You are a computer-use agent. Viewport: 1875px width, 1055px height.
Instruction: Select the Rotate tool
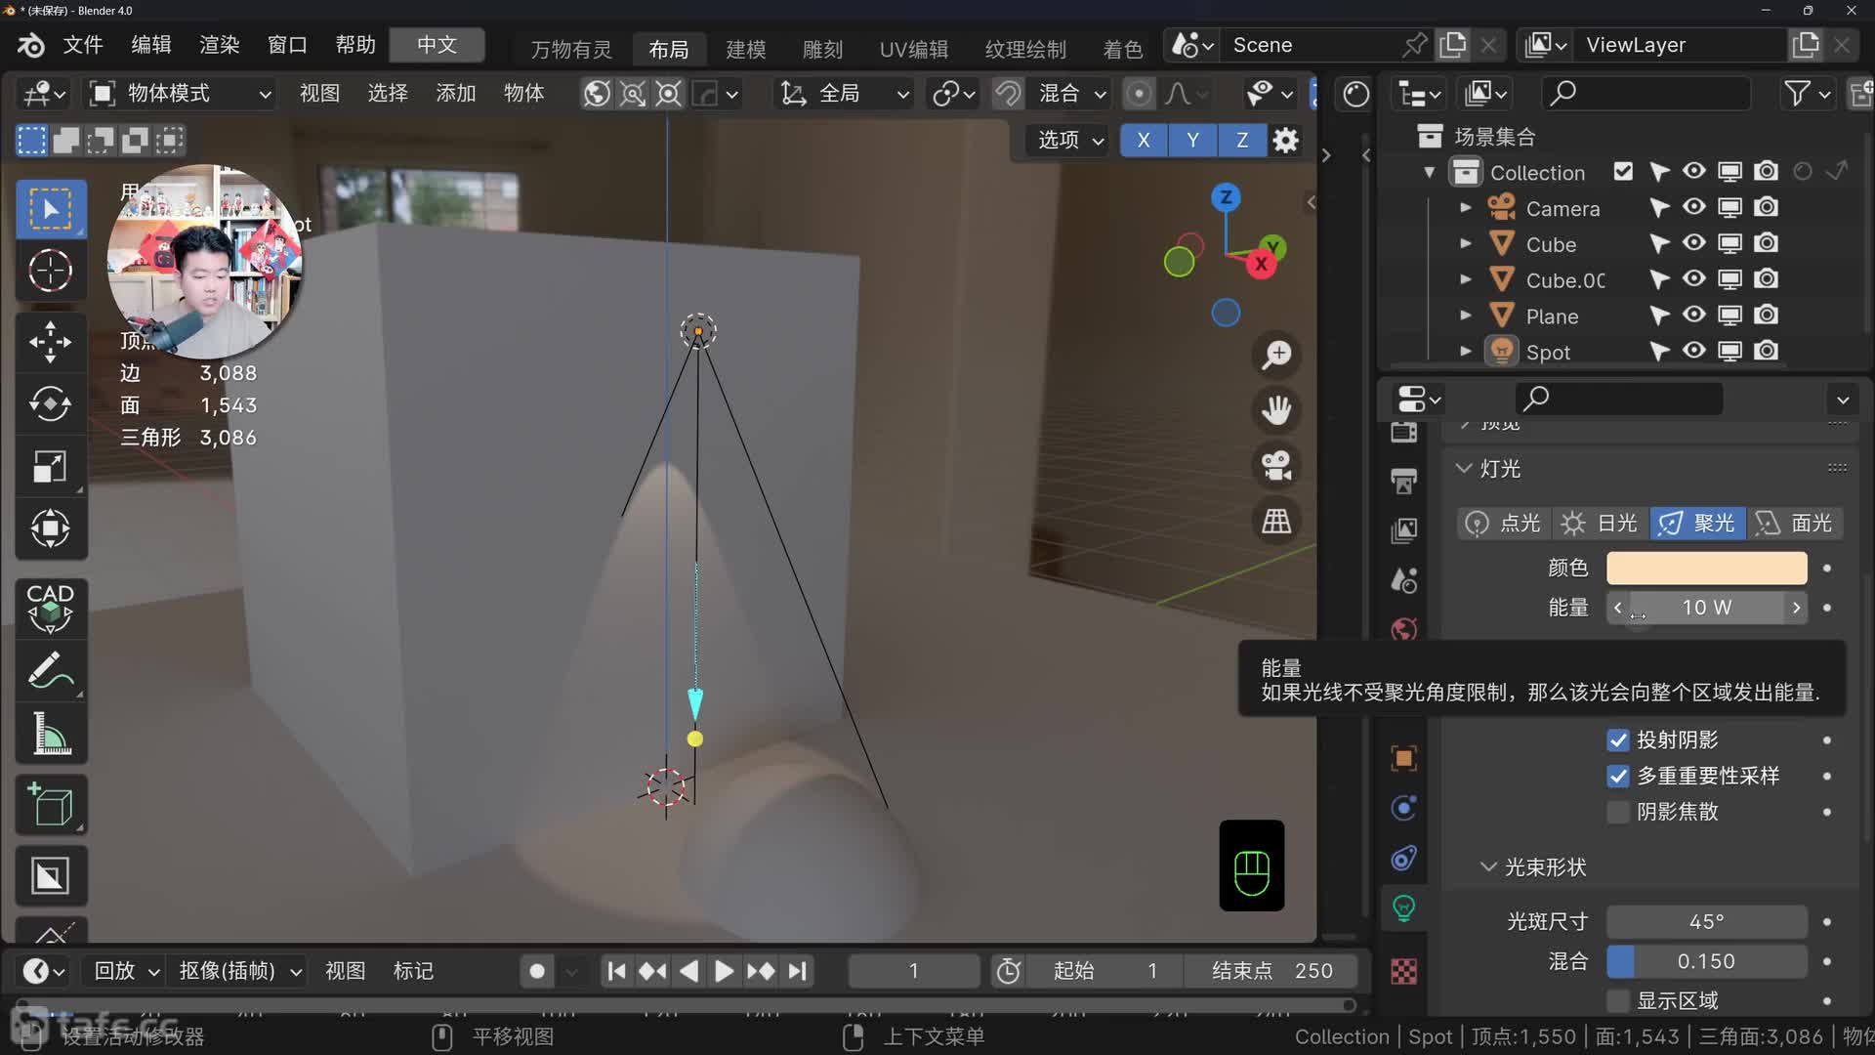[x=50, y=404]
